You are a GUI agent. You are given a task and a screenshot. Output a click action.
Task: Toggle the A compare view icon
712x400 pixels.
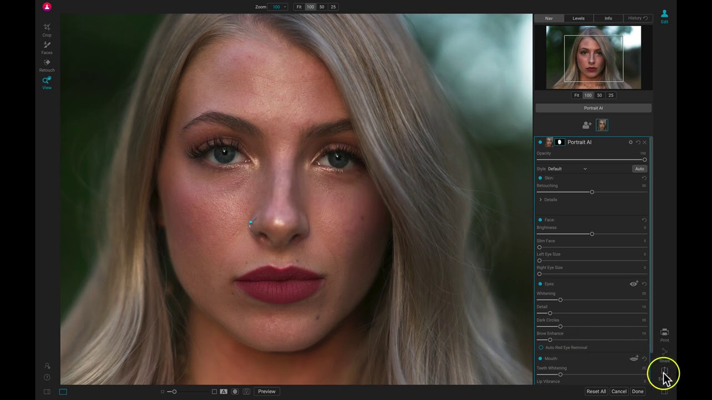(224, 392)
